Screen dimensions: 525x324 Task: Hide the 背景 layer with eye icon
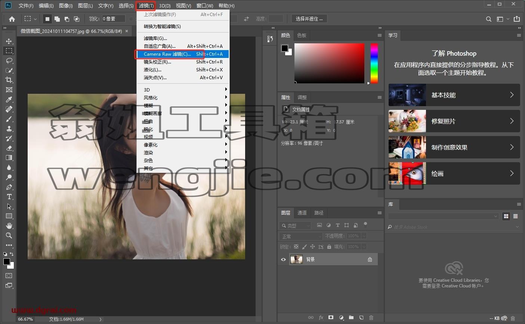[x=283, y=259]
